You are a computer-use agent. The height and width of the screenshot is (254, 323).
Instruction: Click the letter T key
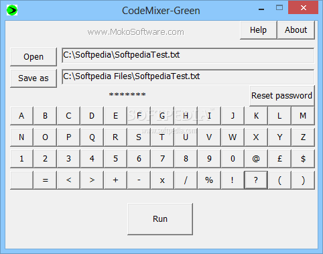click(162, 137)
